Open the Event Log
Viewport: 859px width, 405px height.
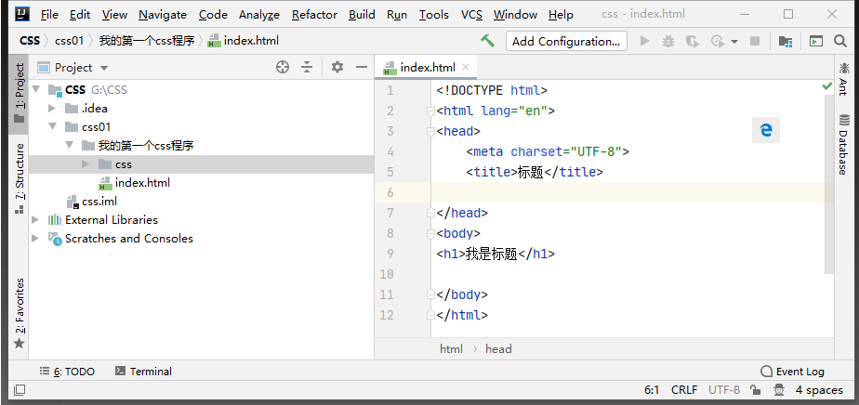click(x=793, y=371)
